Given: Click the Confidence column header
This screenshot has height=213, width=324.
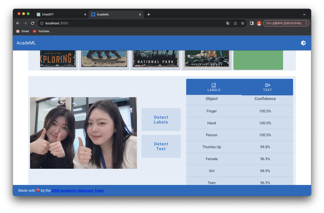Looking at the screenshot, I should [265, 99].
